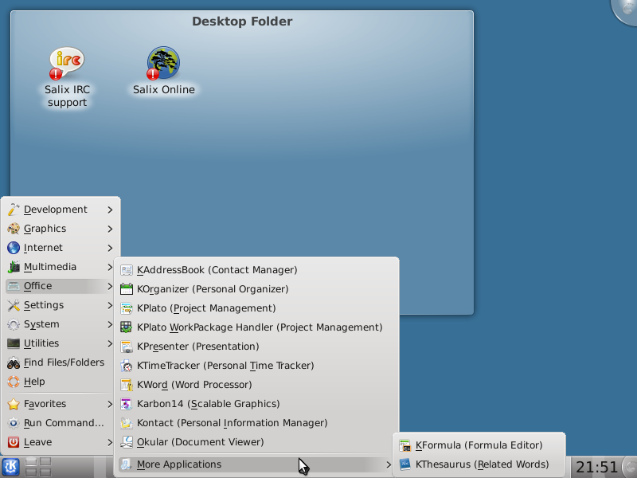The width and height of the screenshot is (637, 478).
Task: Launch KPresenter (Presentation)
Action: pos(256,347)
